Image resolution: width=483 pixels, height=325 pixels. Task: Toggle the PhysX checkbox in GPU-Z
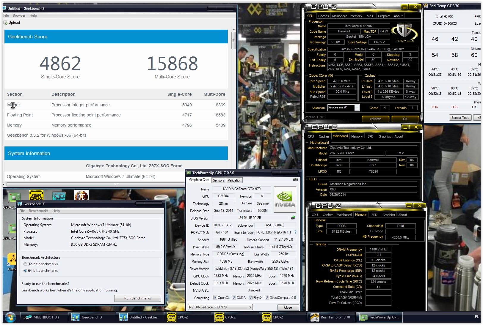point(251,298)
